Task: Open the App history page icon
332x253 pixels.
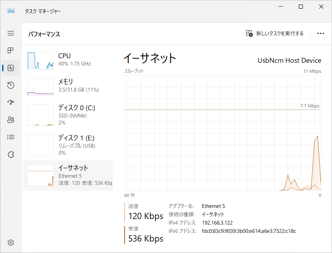Action: [x=11, y=85]
